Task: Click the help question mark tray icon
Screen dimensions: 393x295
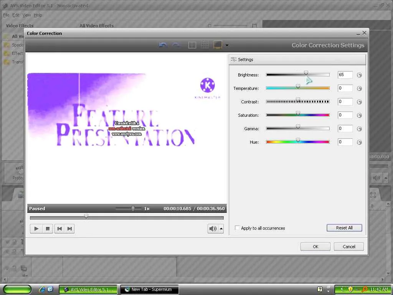Action: click(x=320, y=289)
